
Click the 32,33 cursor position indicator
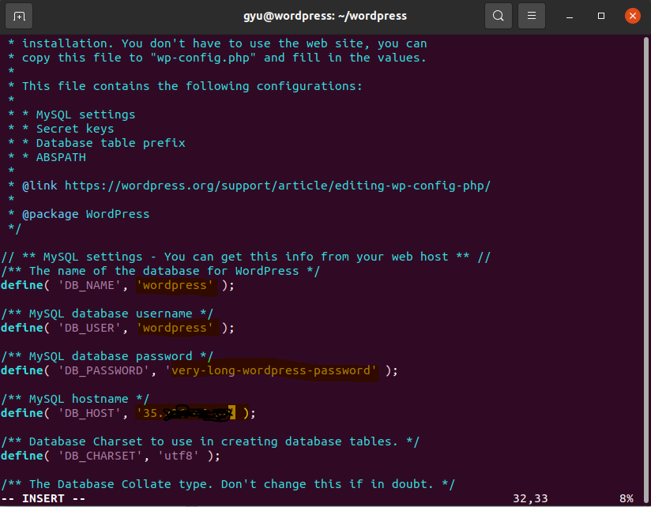coord(530,498)
